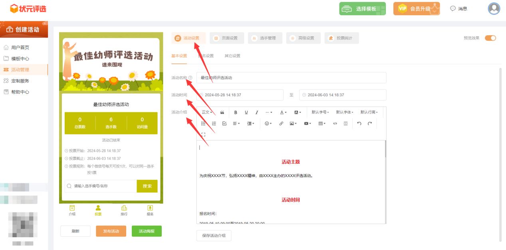
Task: Switch to the 页面设置 tab
Action: coord(226,38)
